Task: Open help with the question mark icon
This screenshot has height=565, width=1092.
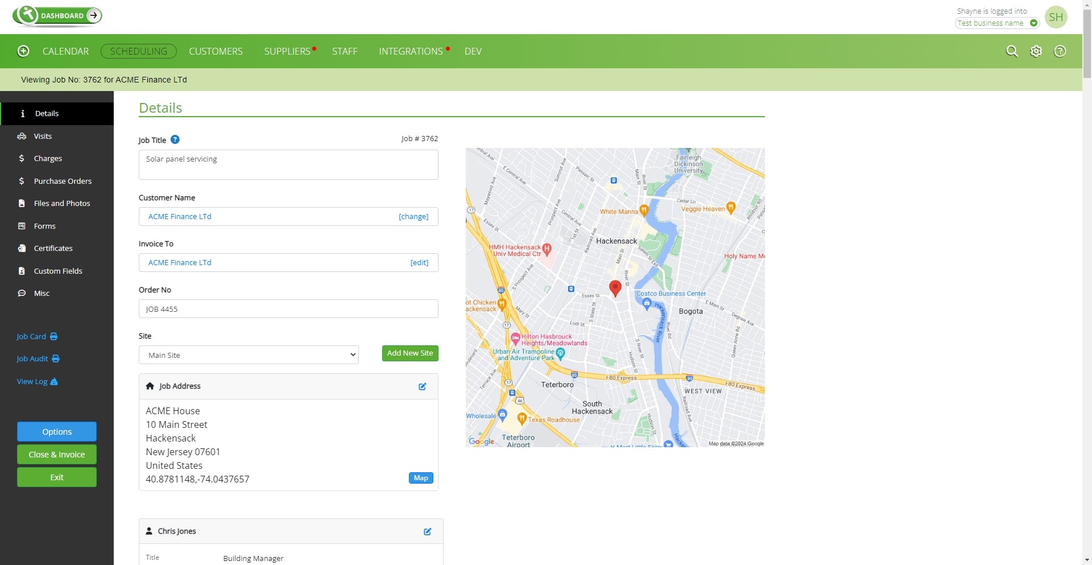Action: (x=1060, y=51)
